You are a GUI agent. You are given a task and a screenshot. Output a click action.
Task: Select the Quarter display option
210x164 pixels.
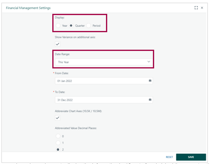click(71, 26)
